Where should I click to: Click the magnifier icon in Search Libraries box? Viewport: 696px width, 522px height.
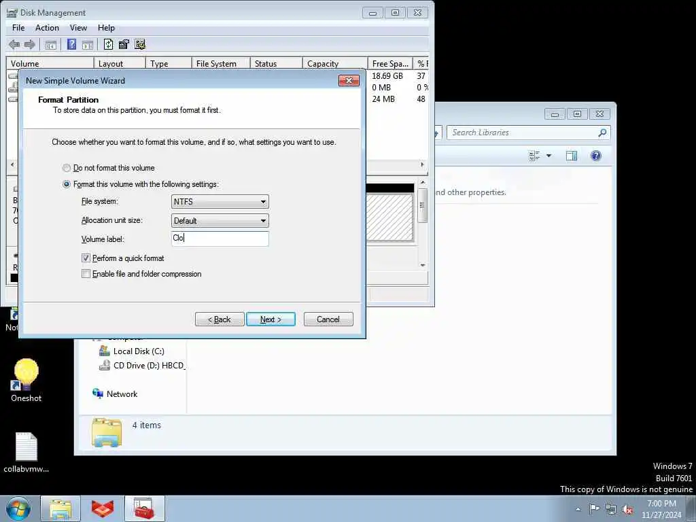click(602, 133)
